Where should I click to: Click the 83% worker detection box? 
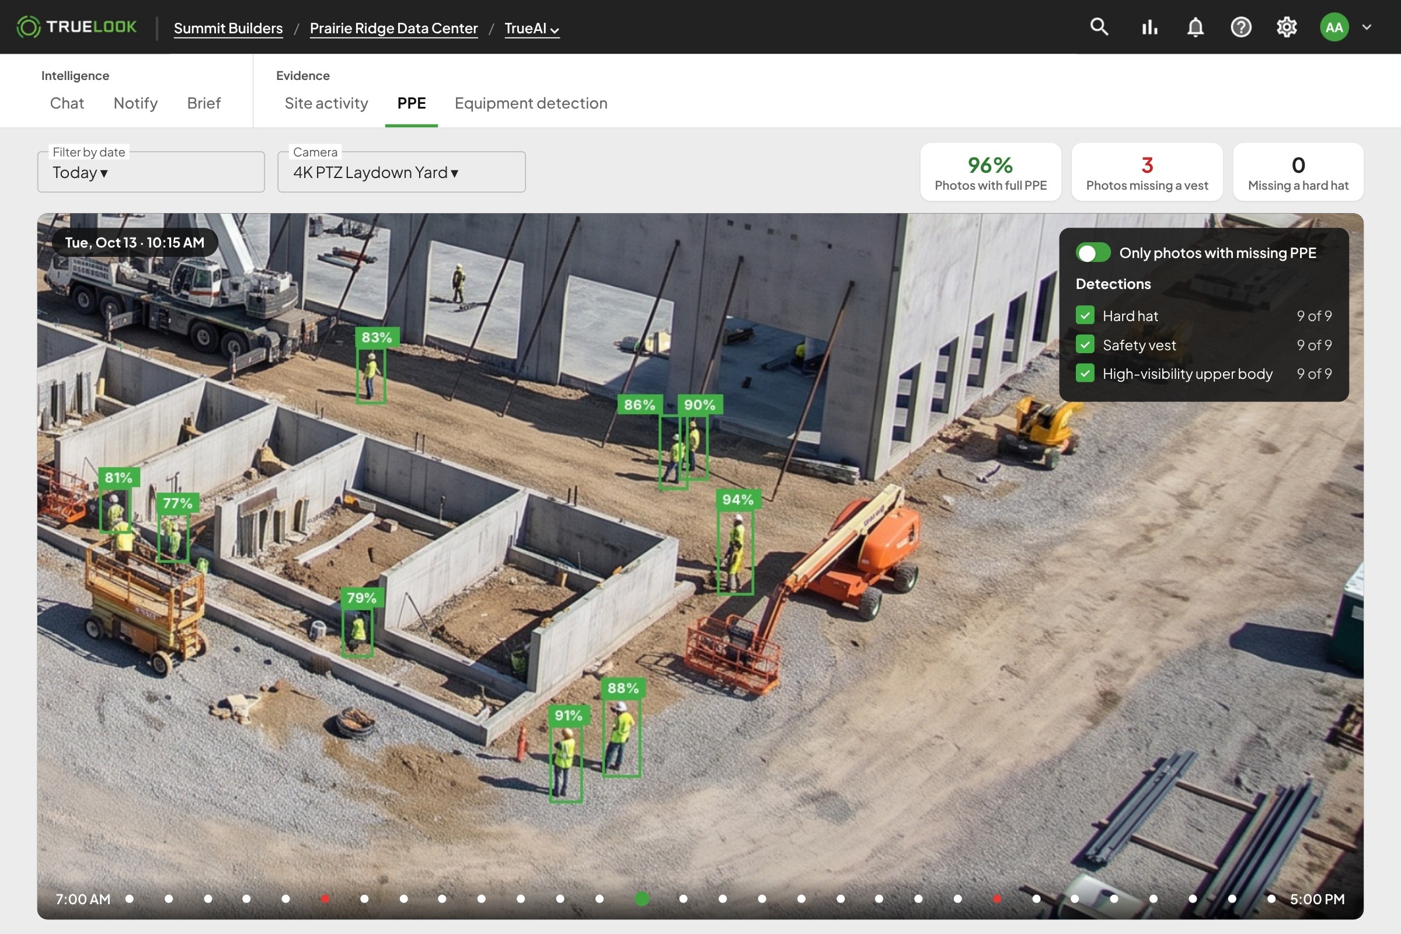coord(371,375)
